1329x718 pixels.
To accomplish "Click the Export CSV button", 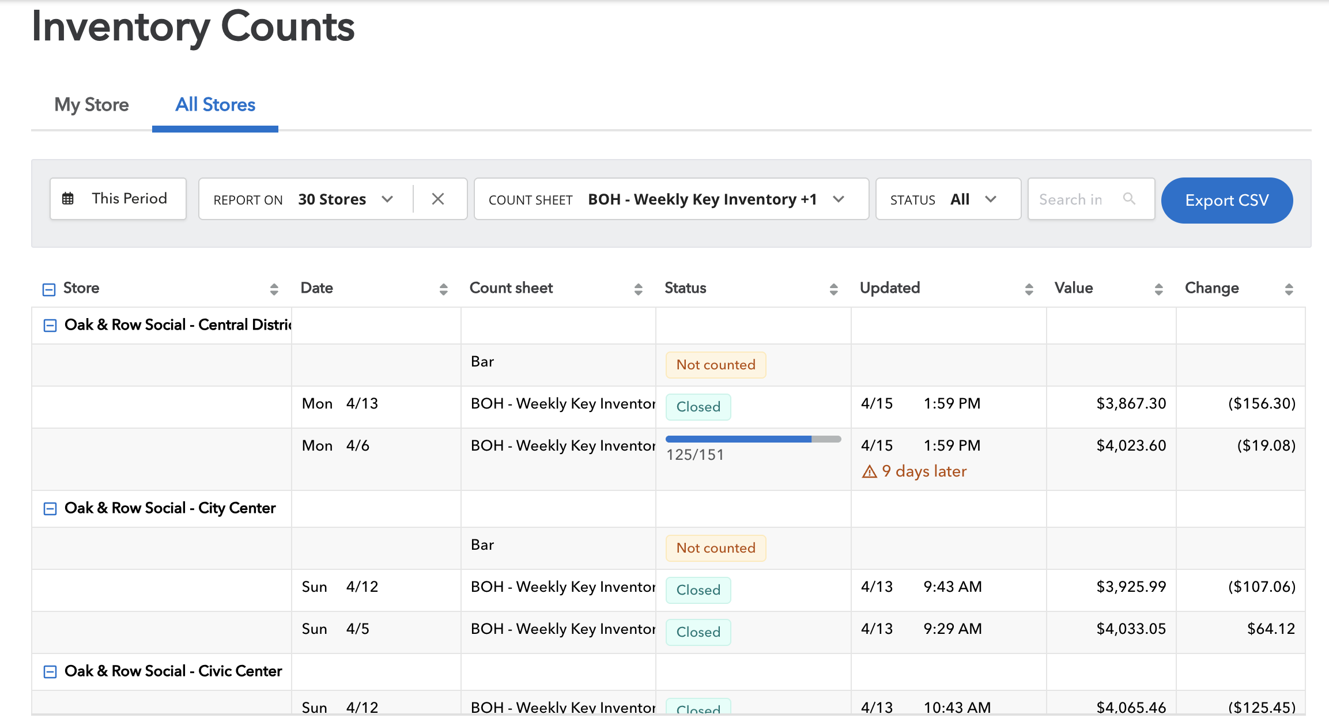I will click(1226, 200).
